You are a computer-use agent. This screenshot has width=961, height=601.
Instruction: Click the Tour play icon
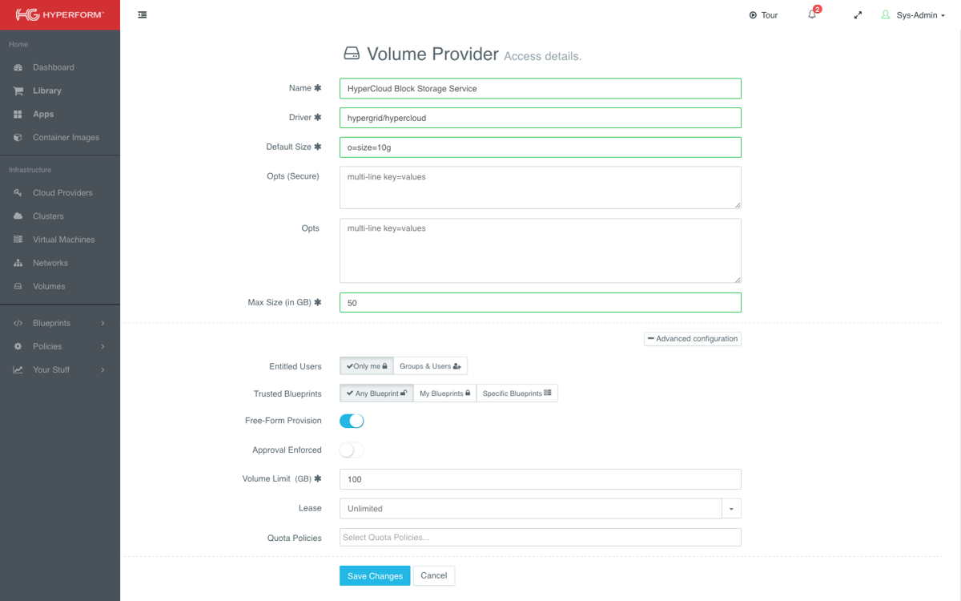click(x=753, y=15)
